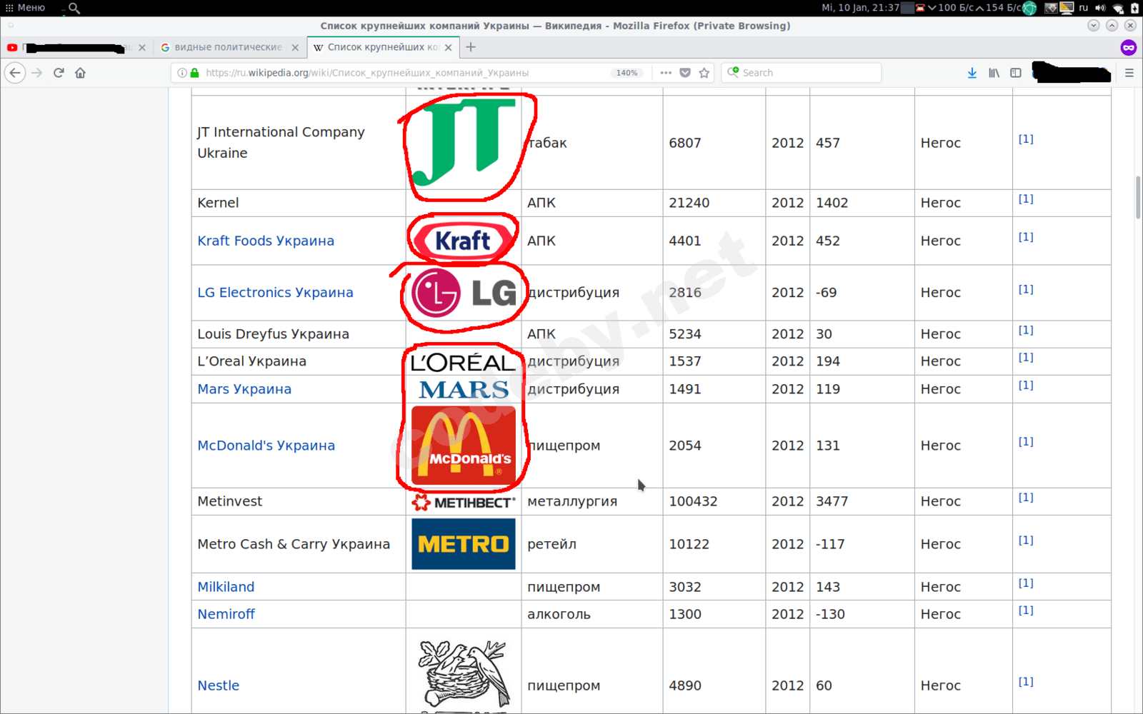
Task: Bookmark this page with the star icon
Action: (x=704, y=73)
